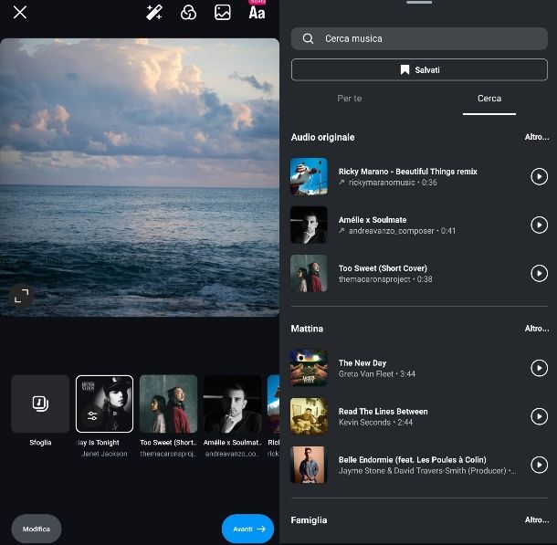This screenshot has height=545, width=557.
Task: Select The New Day album art
Action: (309, 368)
